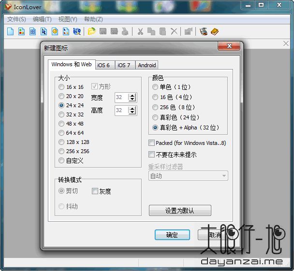Click the 高度 spinner arrows
294x271 pixels.
(132, 110)
